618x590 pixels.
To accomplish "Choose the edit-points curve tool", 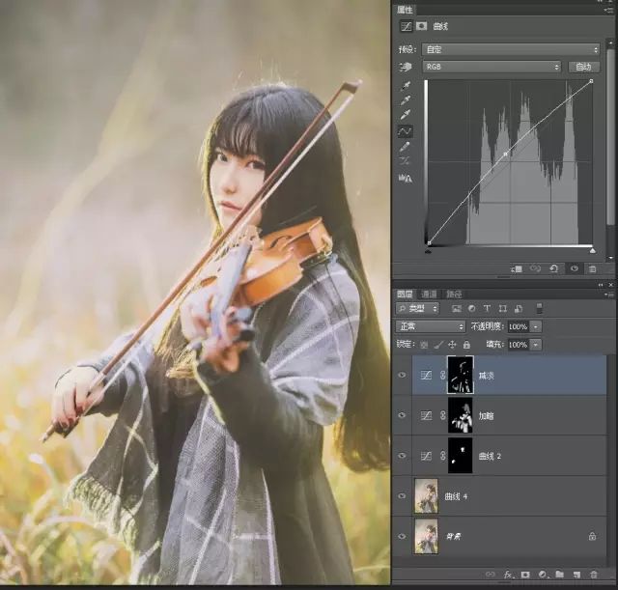I will pos(407,130).
